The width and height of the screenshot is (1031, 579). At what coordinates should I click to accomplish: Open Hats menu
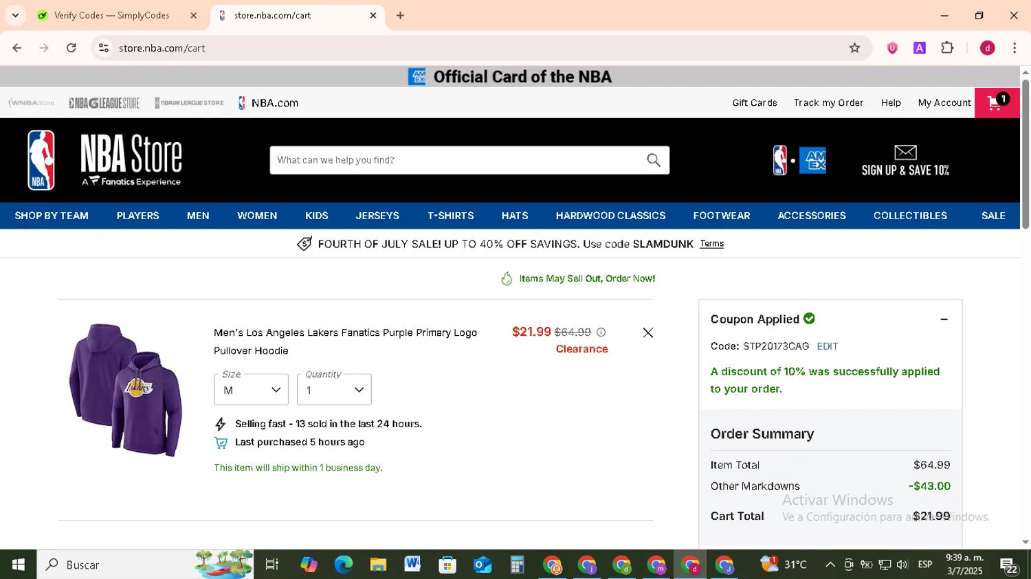pos(515,216)
